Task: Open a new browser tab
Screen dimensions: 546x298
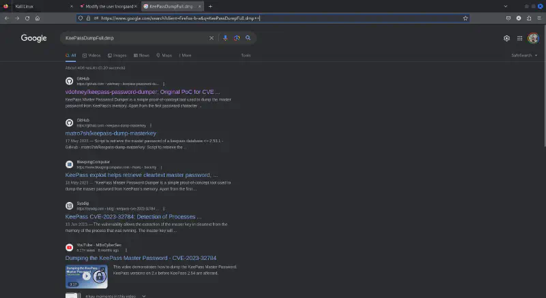Action: tap(210, 6)
